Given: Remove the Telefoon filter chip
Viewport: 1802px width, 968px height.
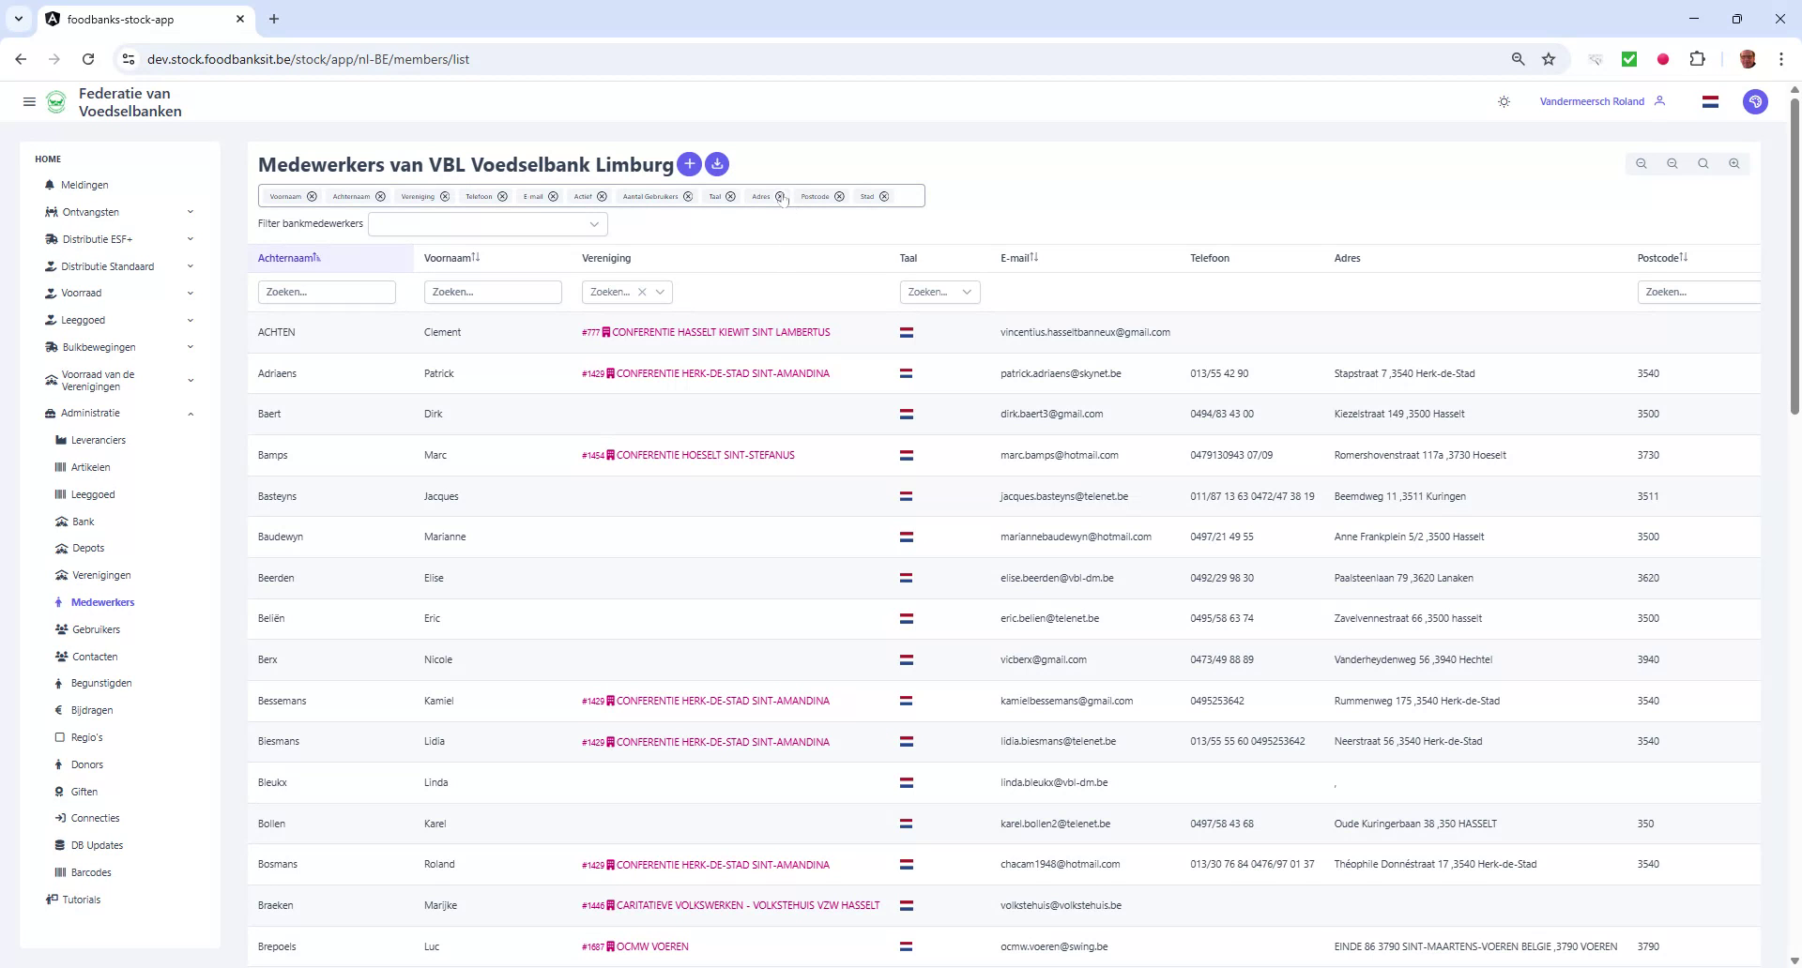Looking at the screenshot, I should click(502, 196).
